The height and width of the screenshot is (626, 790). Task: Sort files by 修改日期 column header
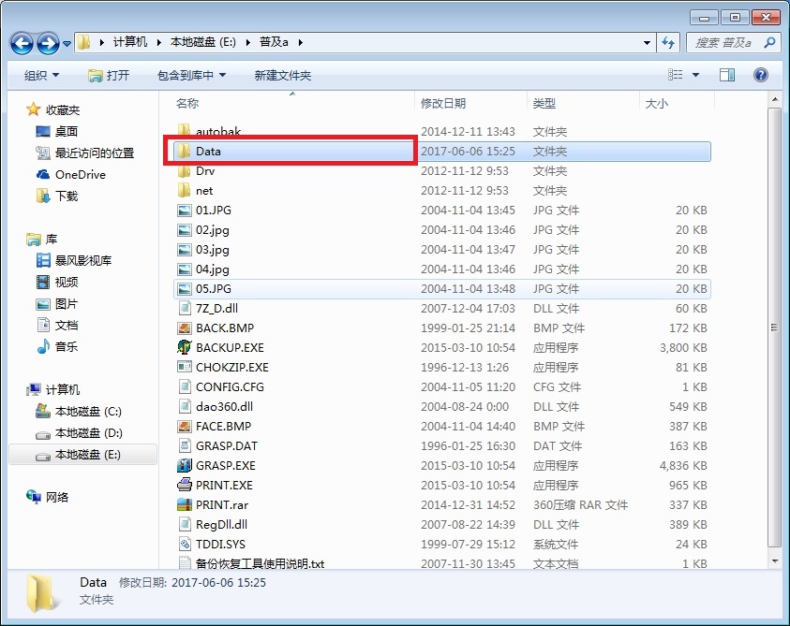(443, 104)
